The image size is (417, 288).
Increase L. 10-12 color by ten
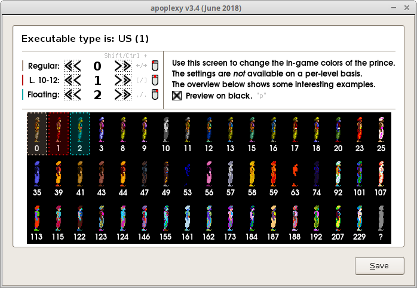(x=127, y=80)
